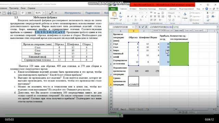The width and height of the screenshot is (219, 123).
Task: Click the Save icon in Adobe Reader
Action: pos(4,13)
